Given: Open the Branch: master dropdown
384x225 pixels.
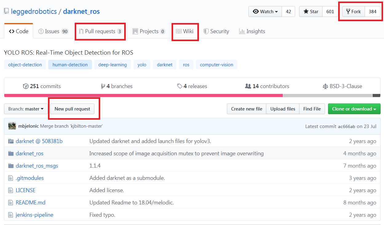Looking at the screenshot, I should point(26,109).
